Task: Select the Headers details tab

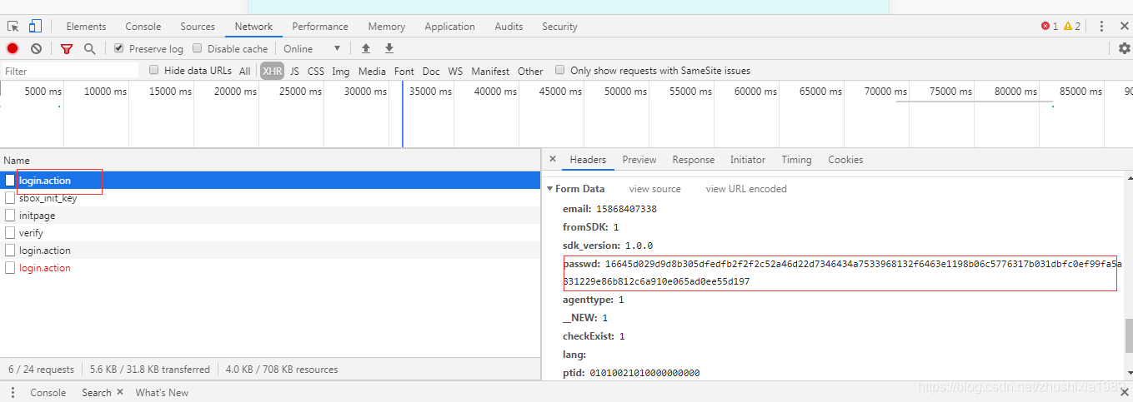Action: (x=588, y=160)
